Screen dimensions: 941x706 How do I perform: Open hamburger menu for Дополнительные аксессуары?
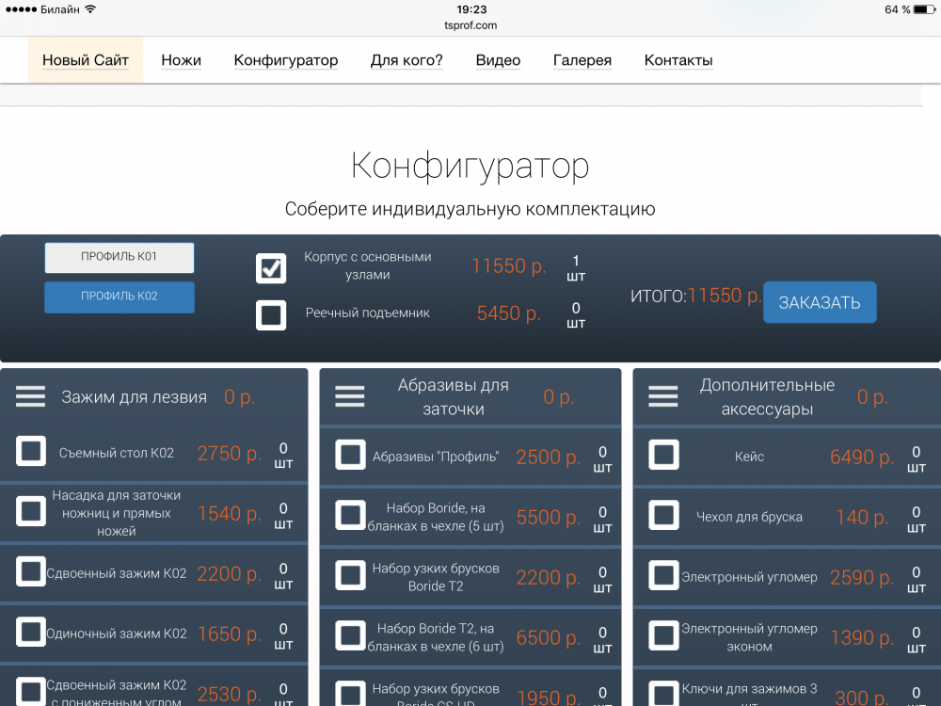[x=662, y=397]
